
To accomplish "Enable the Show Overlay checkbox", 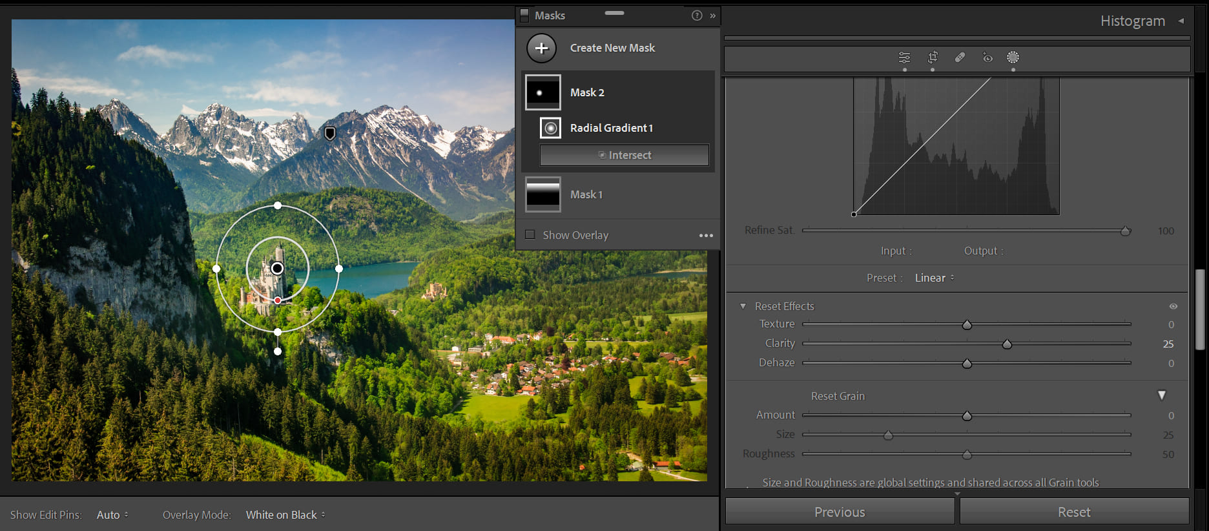I will tap(530, 235).
